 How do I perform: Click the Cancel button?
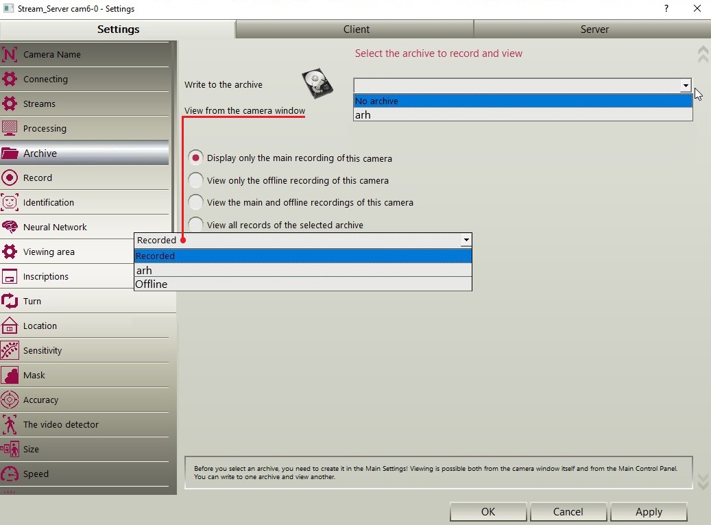pos(568,511)
